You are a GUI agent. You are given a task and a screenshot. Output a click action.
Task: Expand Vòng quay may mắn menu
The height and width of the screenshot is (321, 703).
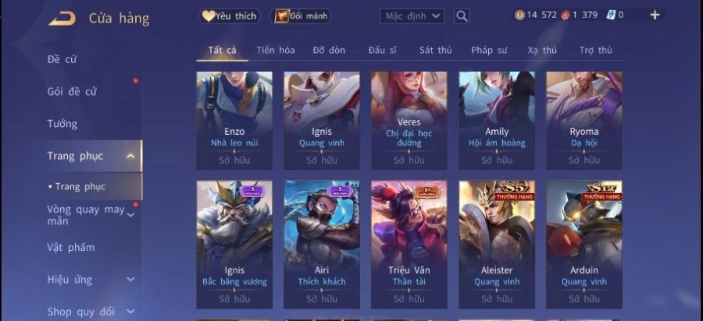130,215
